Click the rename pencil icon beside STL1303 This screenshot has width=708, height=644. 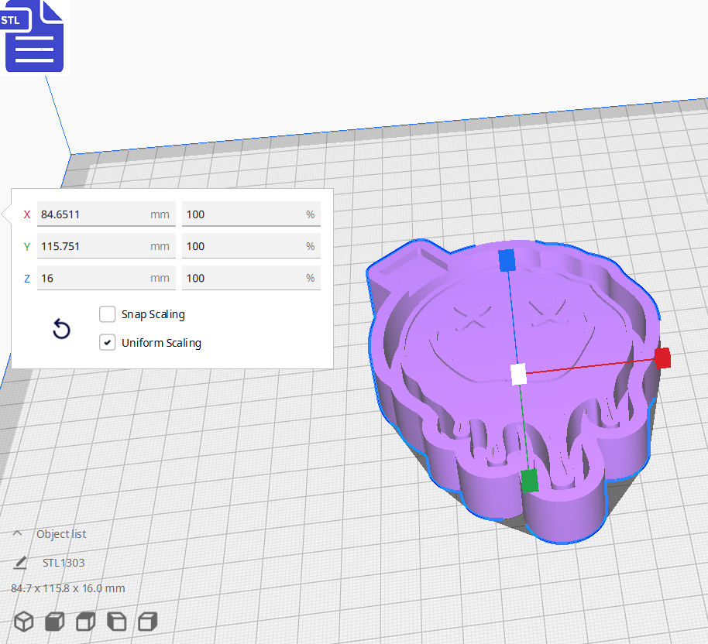click(x=19, y=563)
